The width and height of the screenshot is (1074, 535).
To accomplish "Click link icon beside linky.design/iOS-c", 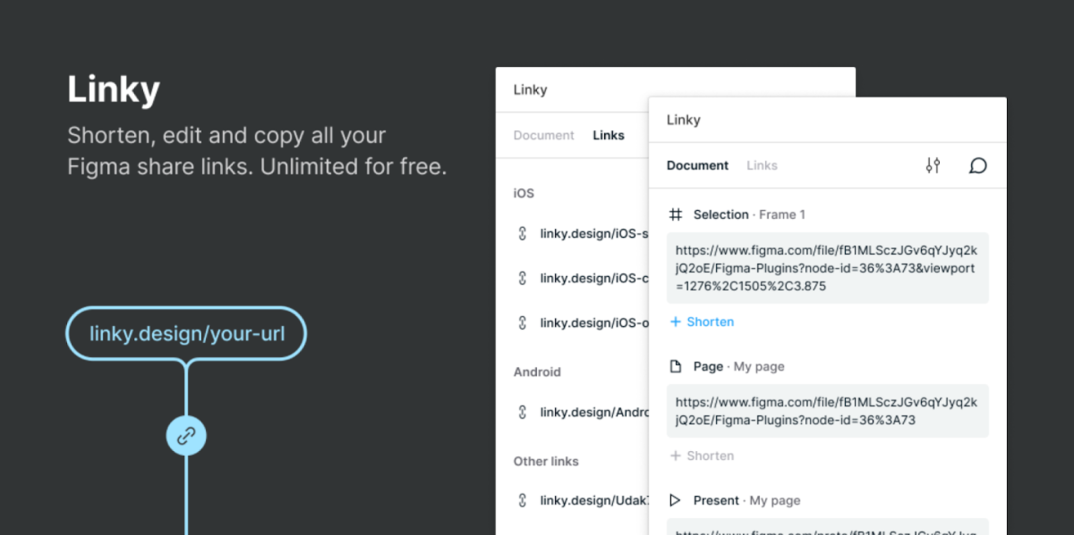I will (x=522, y=278).
